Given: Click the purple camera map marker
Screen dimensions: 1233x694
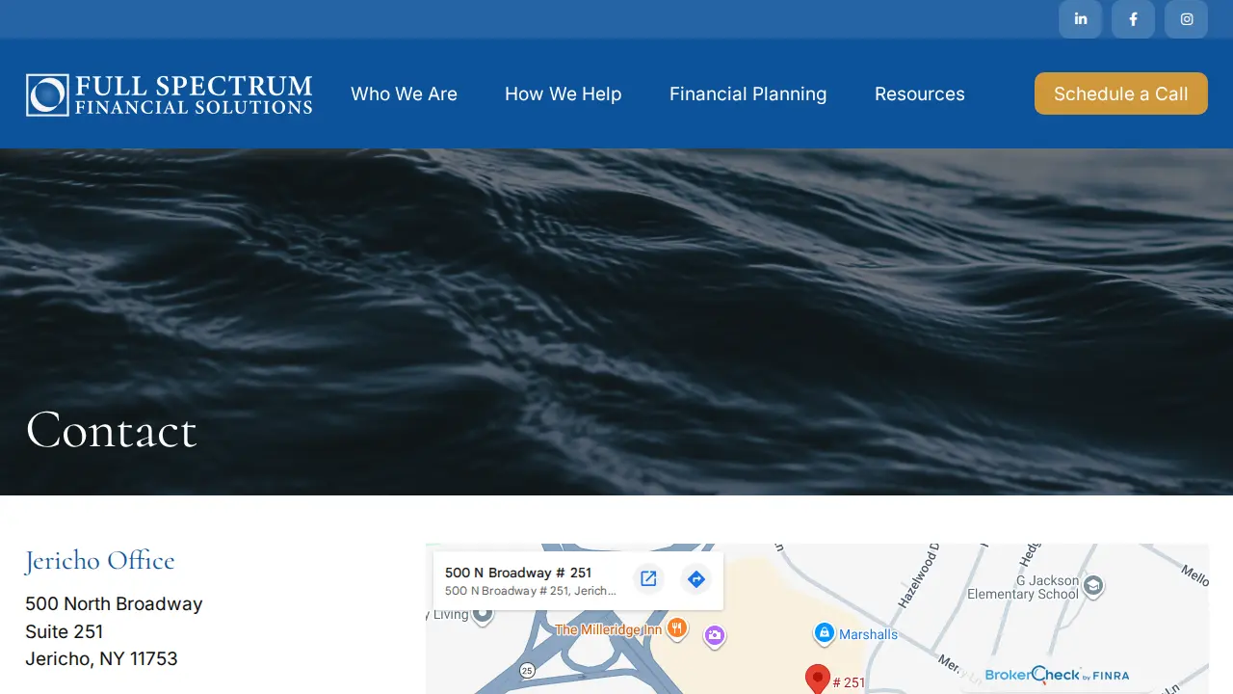Looking at the screenshot, I should pos(714,636).
